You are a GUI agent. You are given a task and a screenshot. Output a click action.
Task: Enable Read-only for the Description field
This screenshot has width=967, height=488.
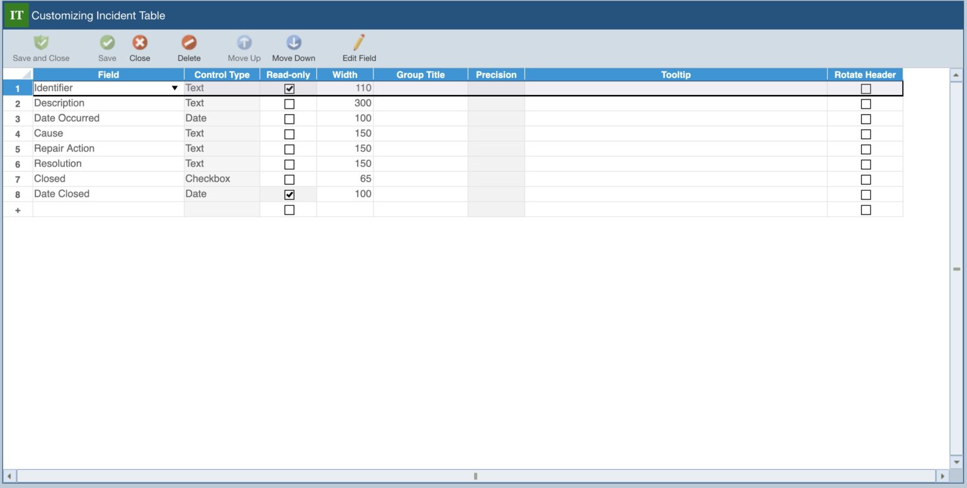pos(289,104)
